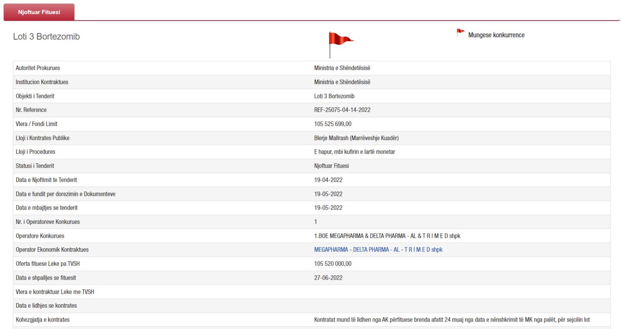The height and width of the screenshot is (329, 621).
Task: Click the Blerje Mallrash contract type value
Action: click(356, 138)
